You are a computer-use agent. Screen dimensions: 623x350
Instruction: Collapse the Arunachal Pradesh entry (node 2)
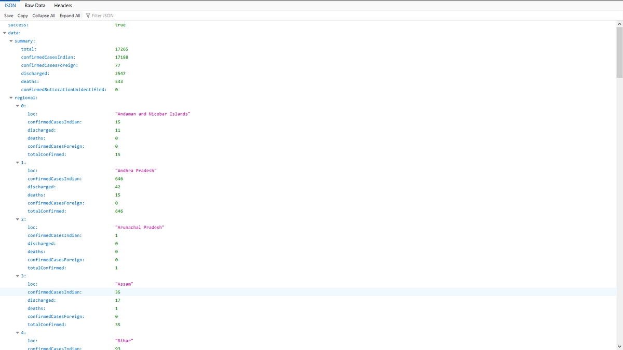tap(18, 219)
